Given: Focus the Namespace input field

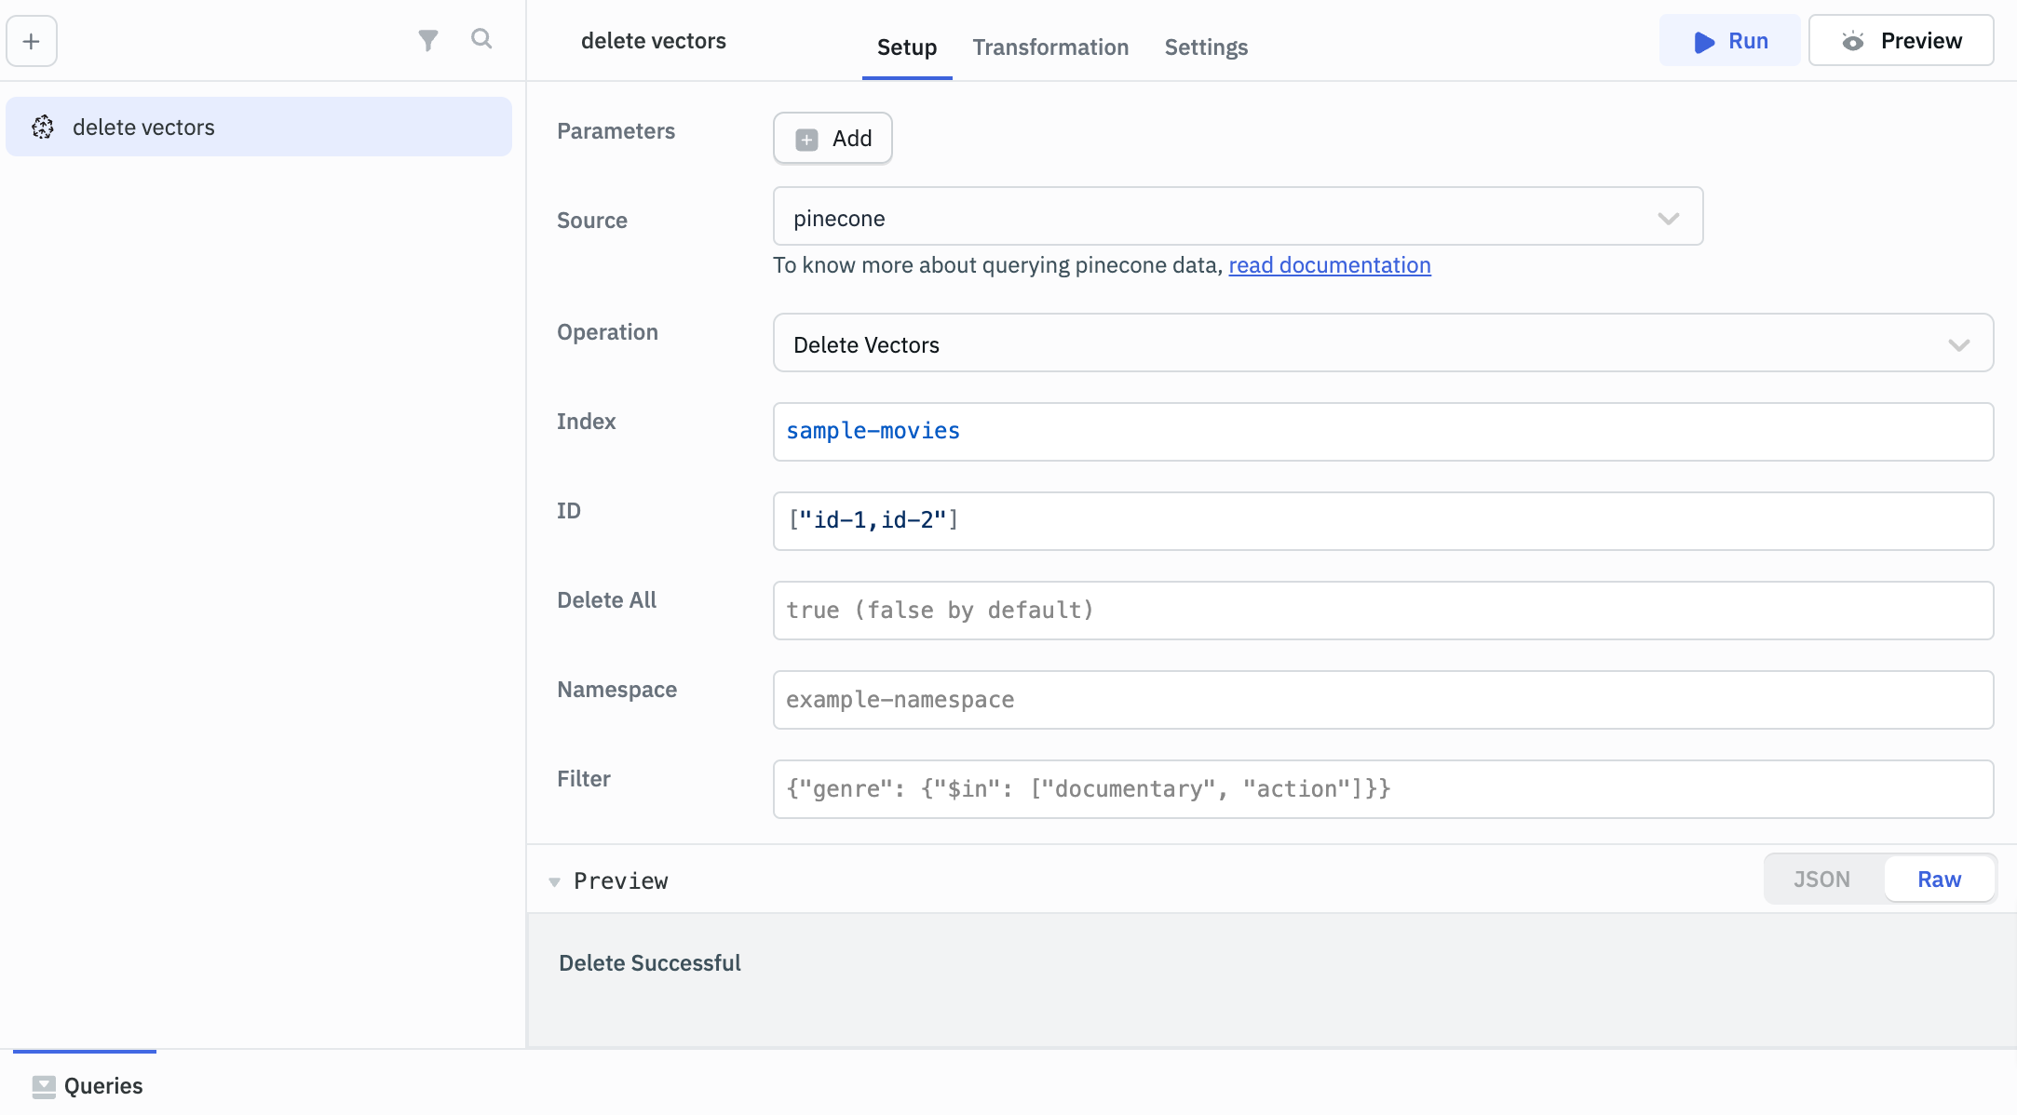Looking at the screenshot, I should click(x=1382, y=700).
